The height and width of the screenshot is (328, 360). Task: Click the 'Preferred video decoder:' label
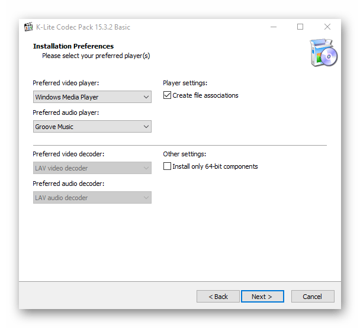pyautogui.click(x=69, y=154)
